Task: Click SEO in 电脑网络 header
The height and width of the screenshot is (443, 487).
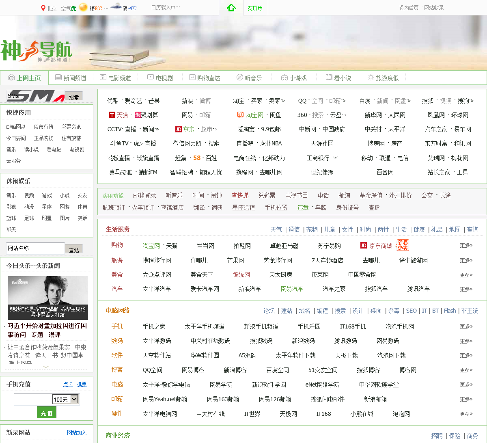Action: [412, 311]
